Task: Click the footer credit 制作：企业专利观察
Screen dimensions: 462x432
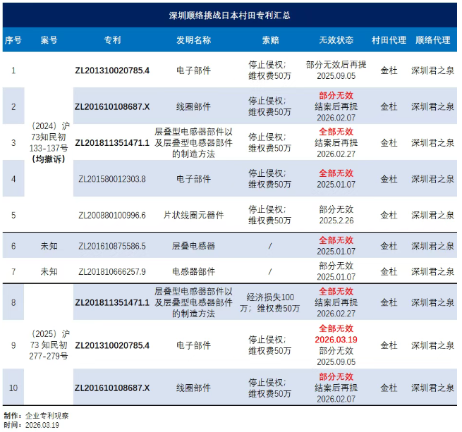Action: pyautogui.click(x=36, y=416)
